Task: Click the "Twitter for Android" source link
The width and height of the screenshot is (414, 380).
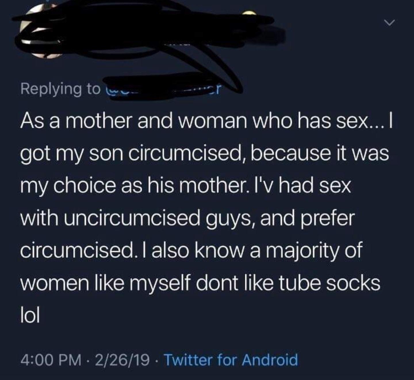Action: (231, 360)
